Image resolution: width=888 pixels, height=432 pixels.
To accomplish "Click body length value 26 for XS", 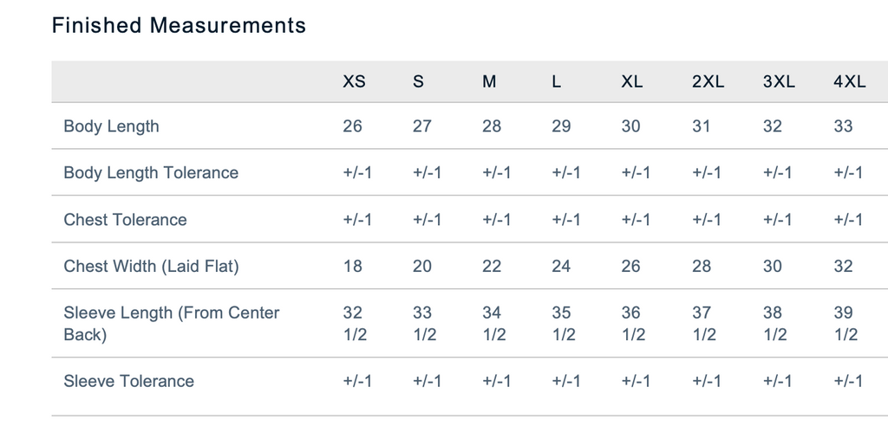I will pos(352,126).
